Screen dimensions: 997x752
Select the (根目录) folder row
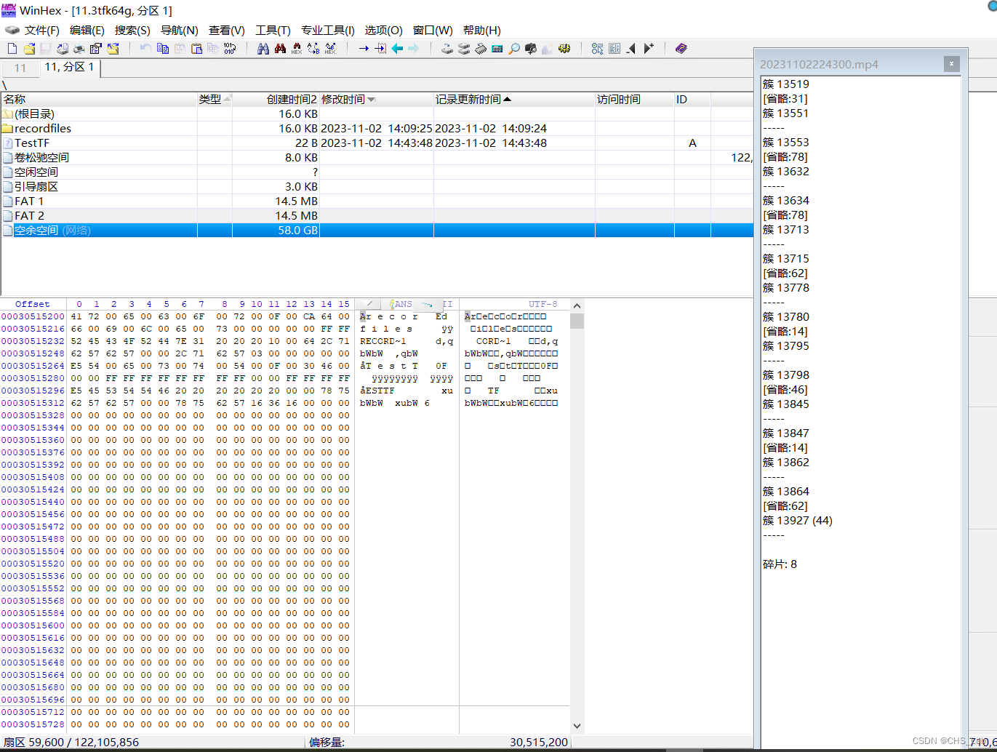tap(377, 114)
